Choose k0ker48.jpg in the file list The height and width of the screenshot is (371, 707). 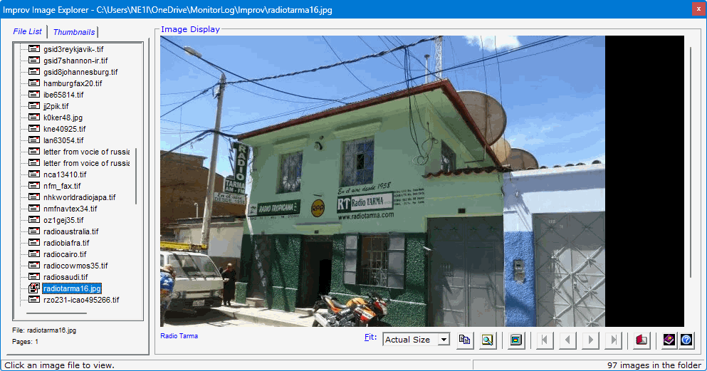pyautogui.click(x=63, y=117)
